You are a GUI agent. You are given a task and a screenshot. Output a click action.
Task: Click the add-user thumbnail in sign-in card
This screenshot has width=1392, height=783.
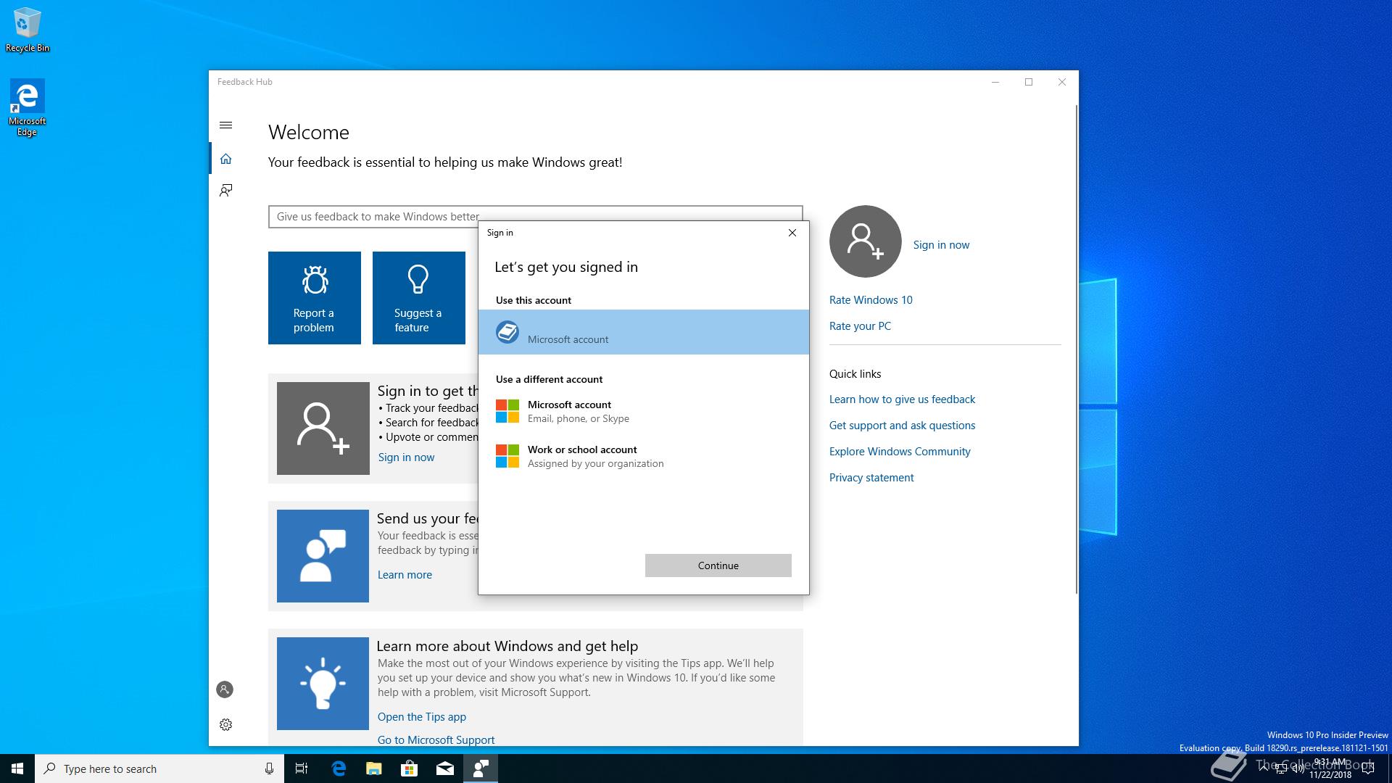[323, 428]
